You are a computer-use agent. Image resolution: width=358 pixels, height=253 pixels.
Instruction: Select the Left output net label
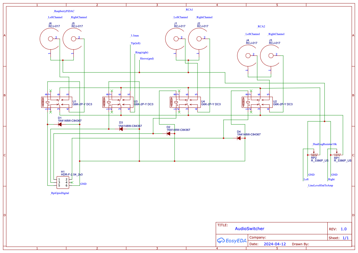[x=306, y=179]
